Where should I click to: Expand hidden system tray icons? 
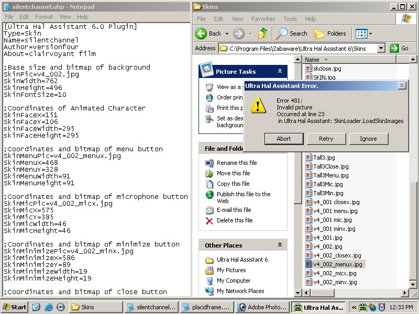(x=354, y=307)
